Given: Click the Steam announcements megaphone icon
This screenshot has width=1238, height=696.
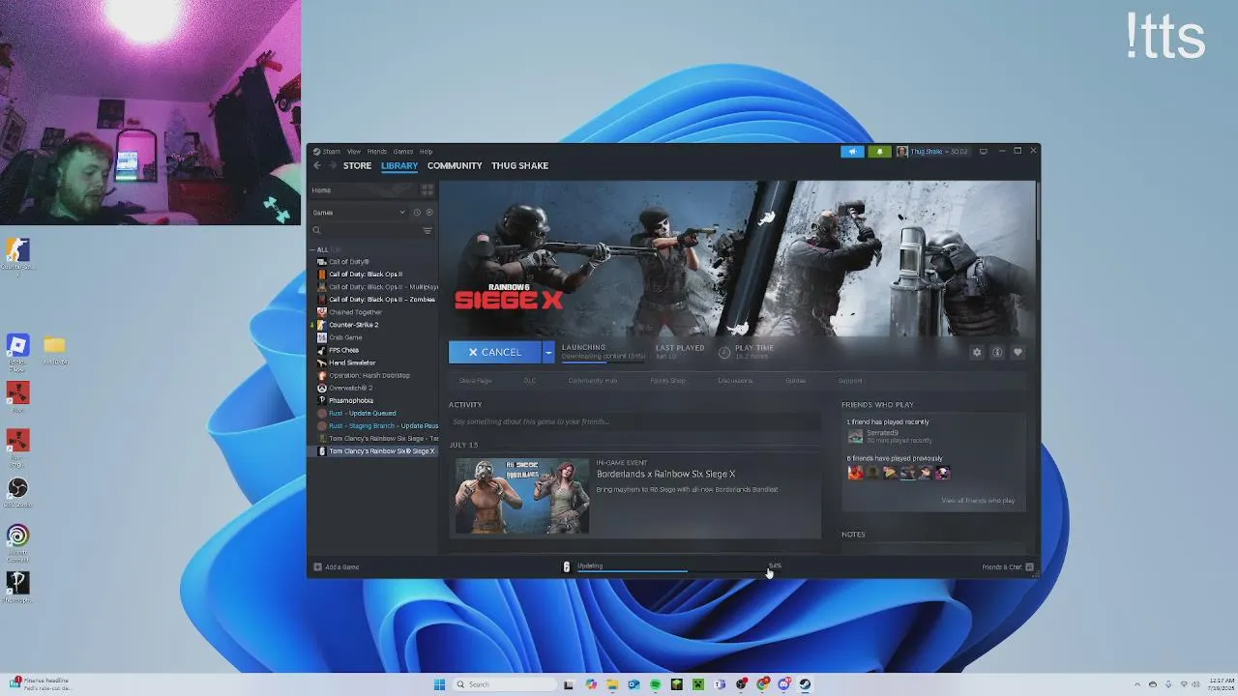Looking at the screenshot, I should pyautogui.click(x=852, y=152).
